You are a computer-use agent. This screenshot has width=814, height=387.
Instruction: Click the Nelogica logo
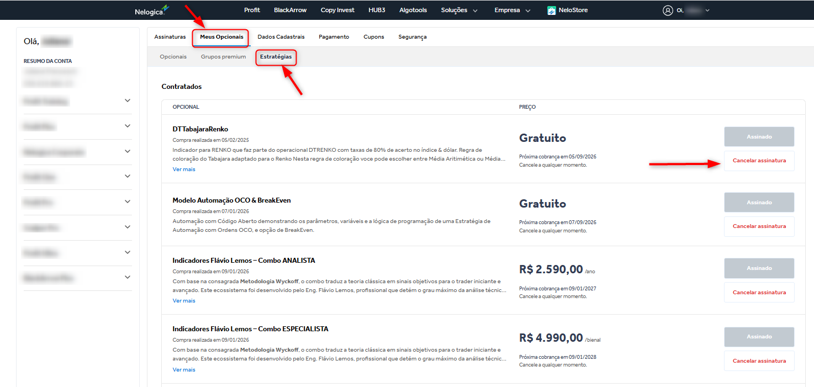tap(151, 10)
